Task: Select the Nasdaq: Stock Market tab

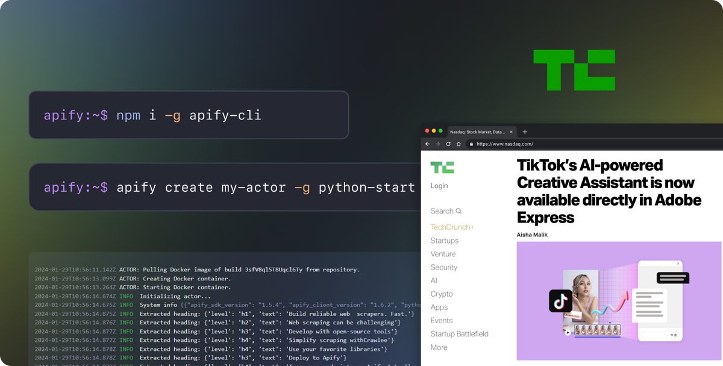Action: [479, 131]
